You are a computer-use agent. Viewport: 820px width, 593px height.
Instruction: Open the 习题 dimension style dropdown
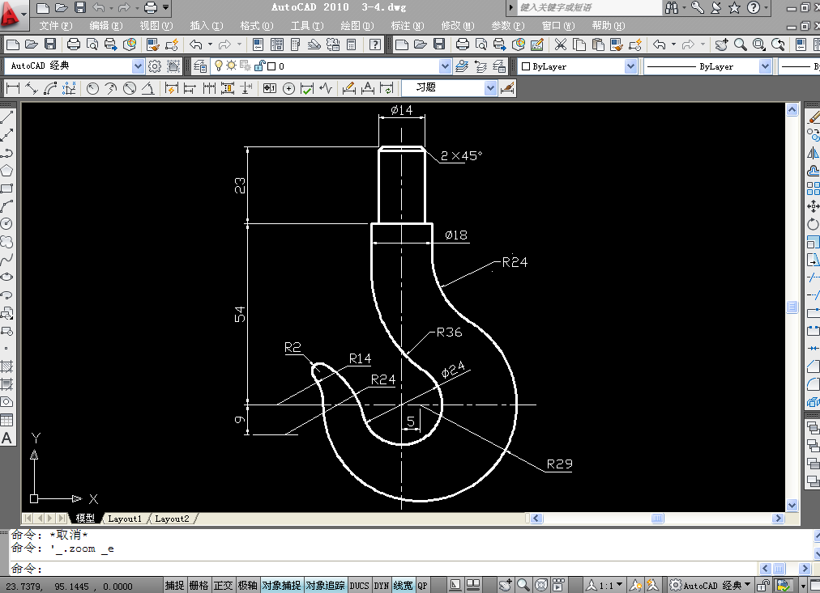tap(490, 88)
